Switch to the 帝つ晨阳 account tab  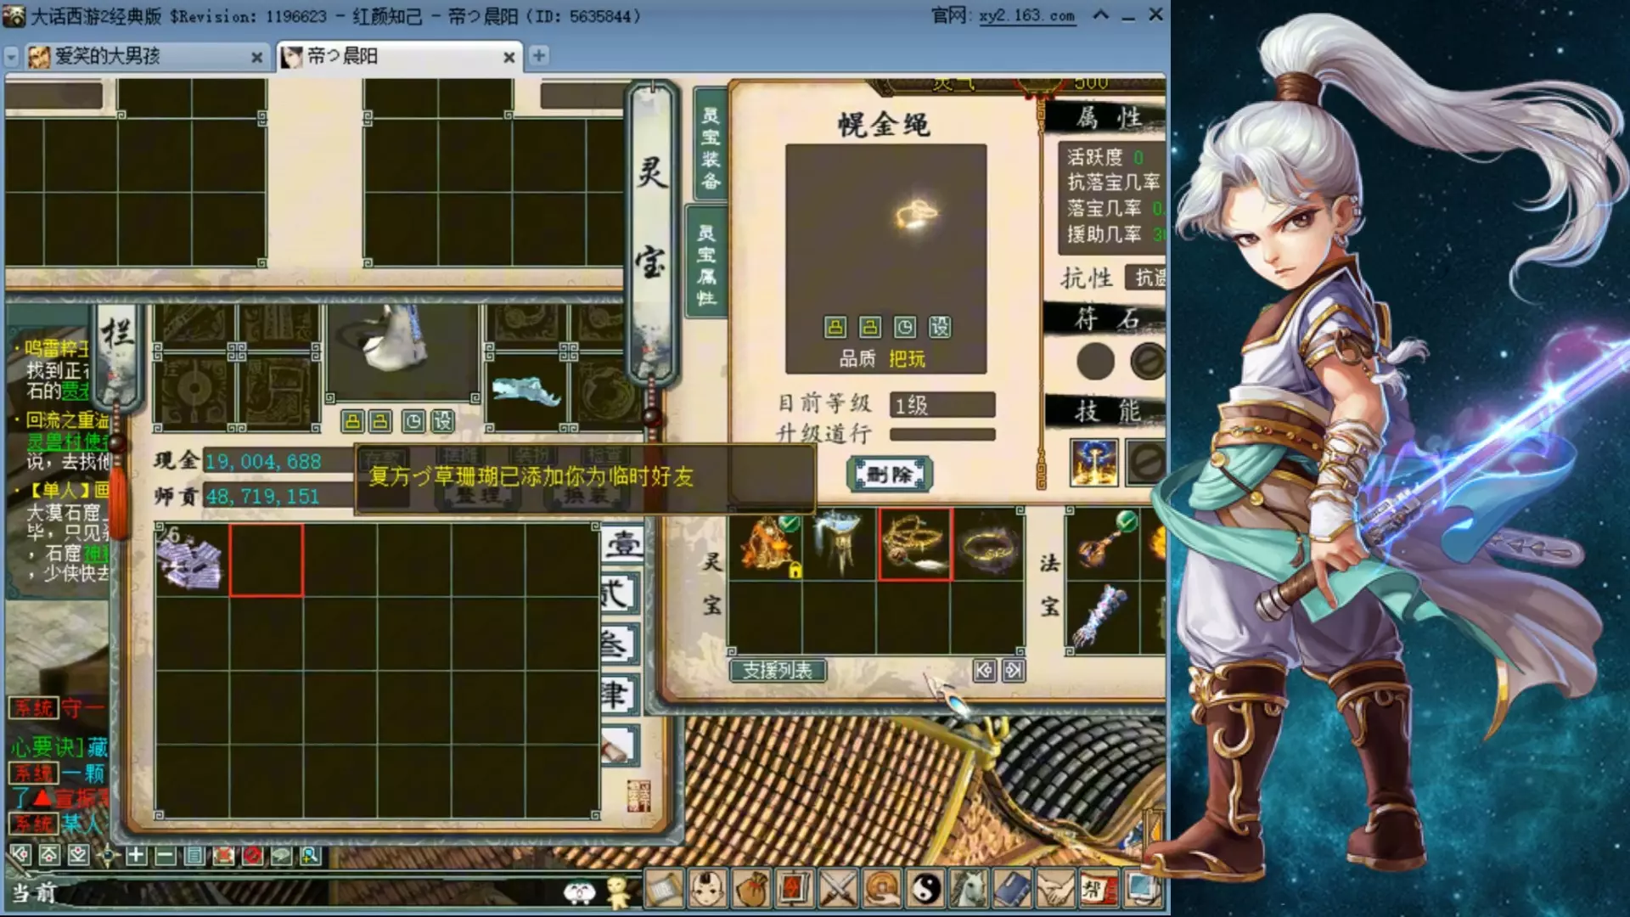pyautogui.click(x=399, y=56)
